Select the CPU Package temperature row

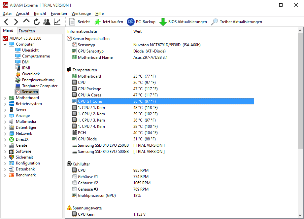[x=163, y=89]
